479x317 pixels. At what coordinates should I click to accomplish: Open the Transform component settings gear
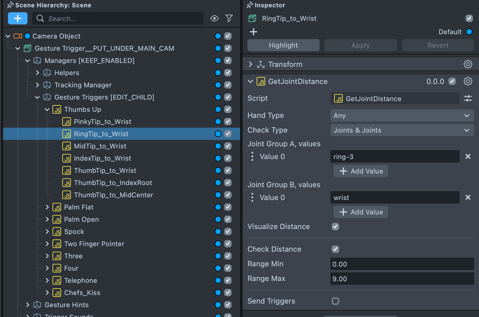coord(468,64)
